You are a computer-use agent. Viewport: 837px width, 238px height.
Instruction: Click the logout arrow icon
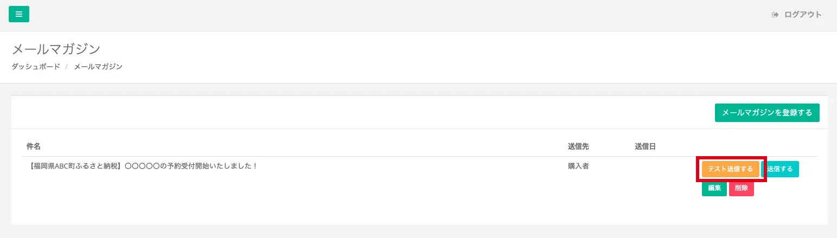pos(775,15)
